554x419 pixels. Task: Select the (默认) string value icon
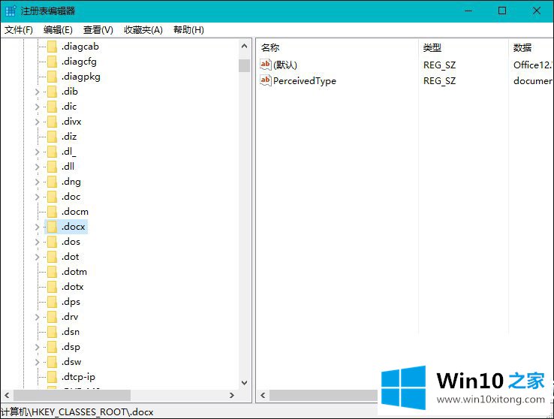click(x=265, y=65)
